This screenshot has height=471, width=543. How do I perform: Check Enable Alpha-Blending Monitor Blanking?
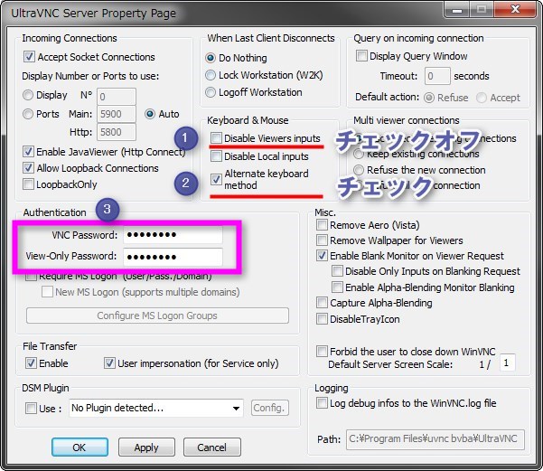[x=337, y=287]
